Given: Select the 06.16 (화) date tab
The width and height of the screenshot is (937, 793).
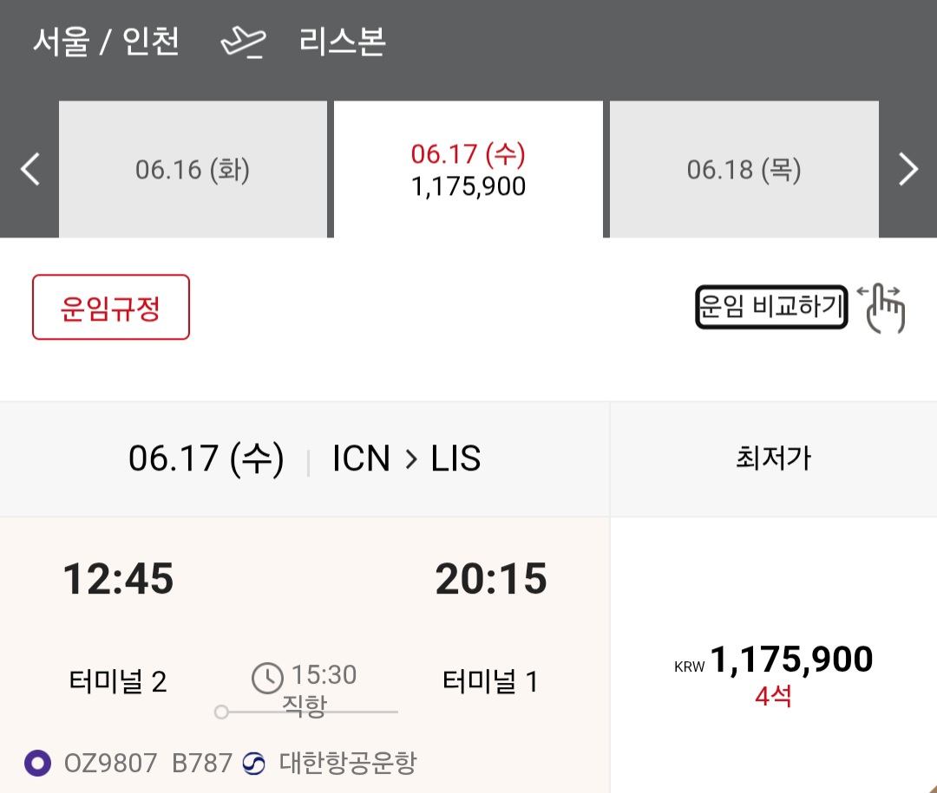Looking at the screenshot, I should (193, 169).
